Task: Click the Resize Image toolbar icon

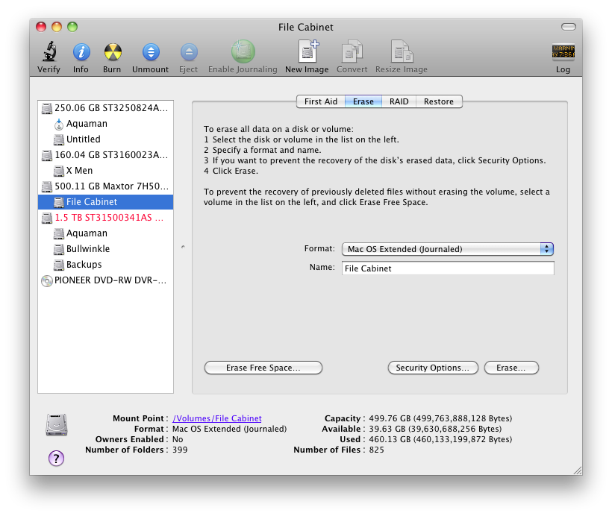Action: tap(402, 51)
